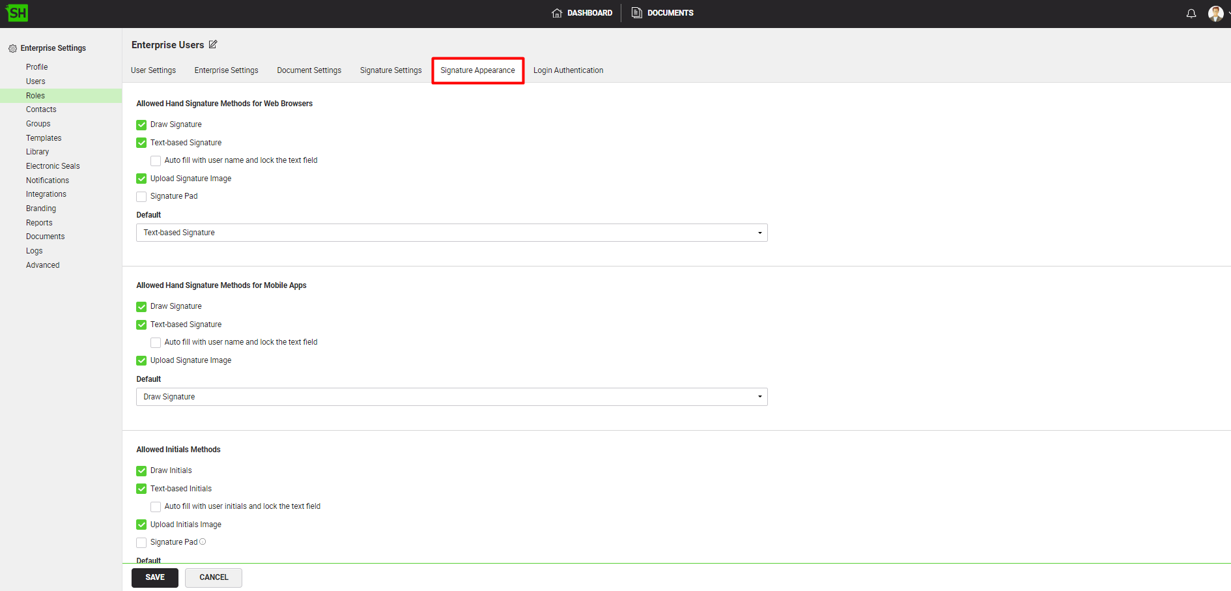Click the edit pencil next to Enterprise Users

213,44
